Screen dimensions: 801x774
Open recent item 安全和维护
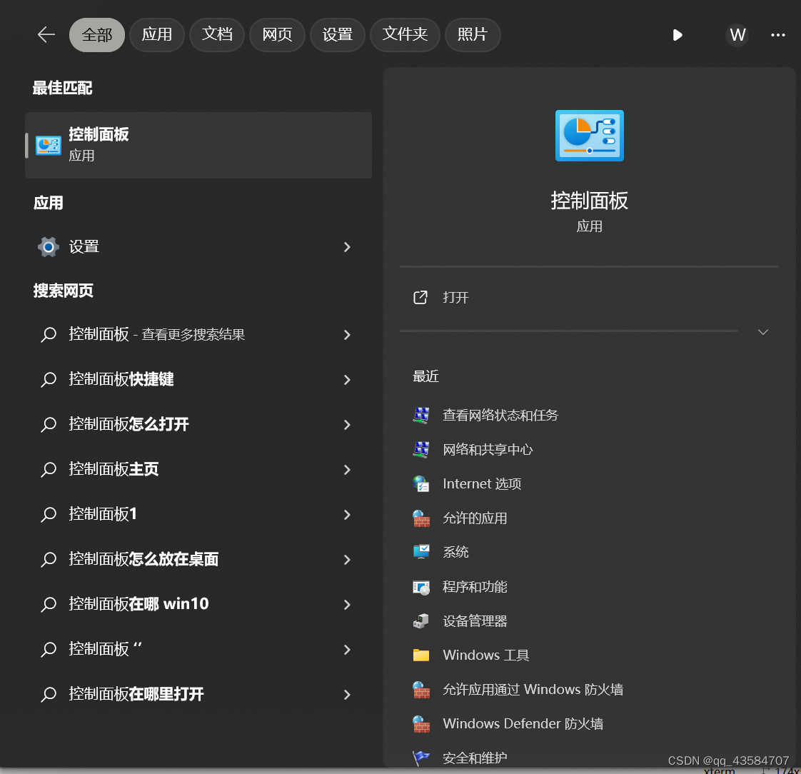475,758
